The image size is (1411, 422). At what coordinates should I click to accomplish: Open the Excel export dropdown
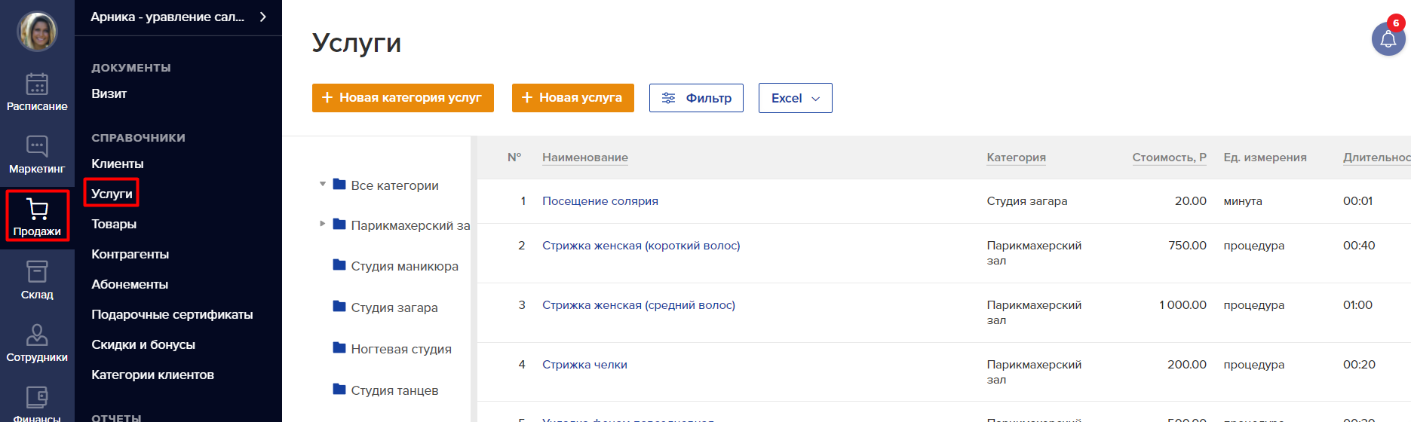795,98
